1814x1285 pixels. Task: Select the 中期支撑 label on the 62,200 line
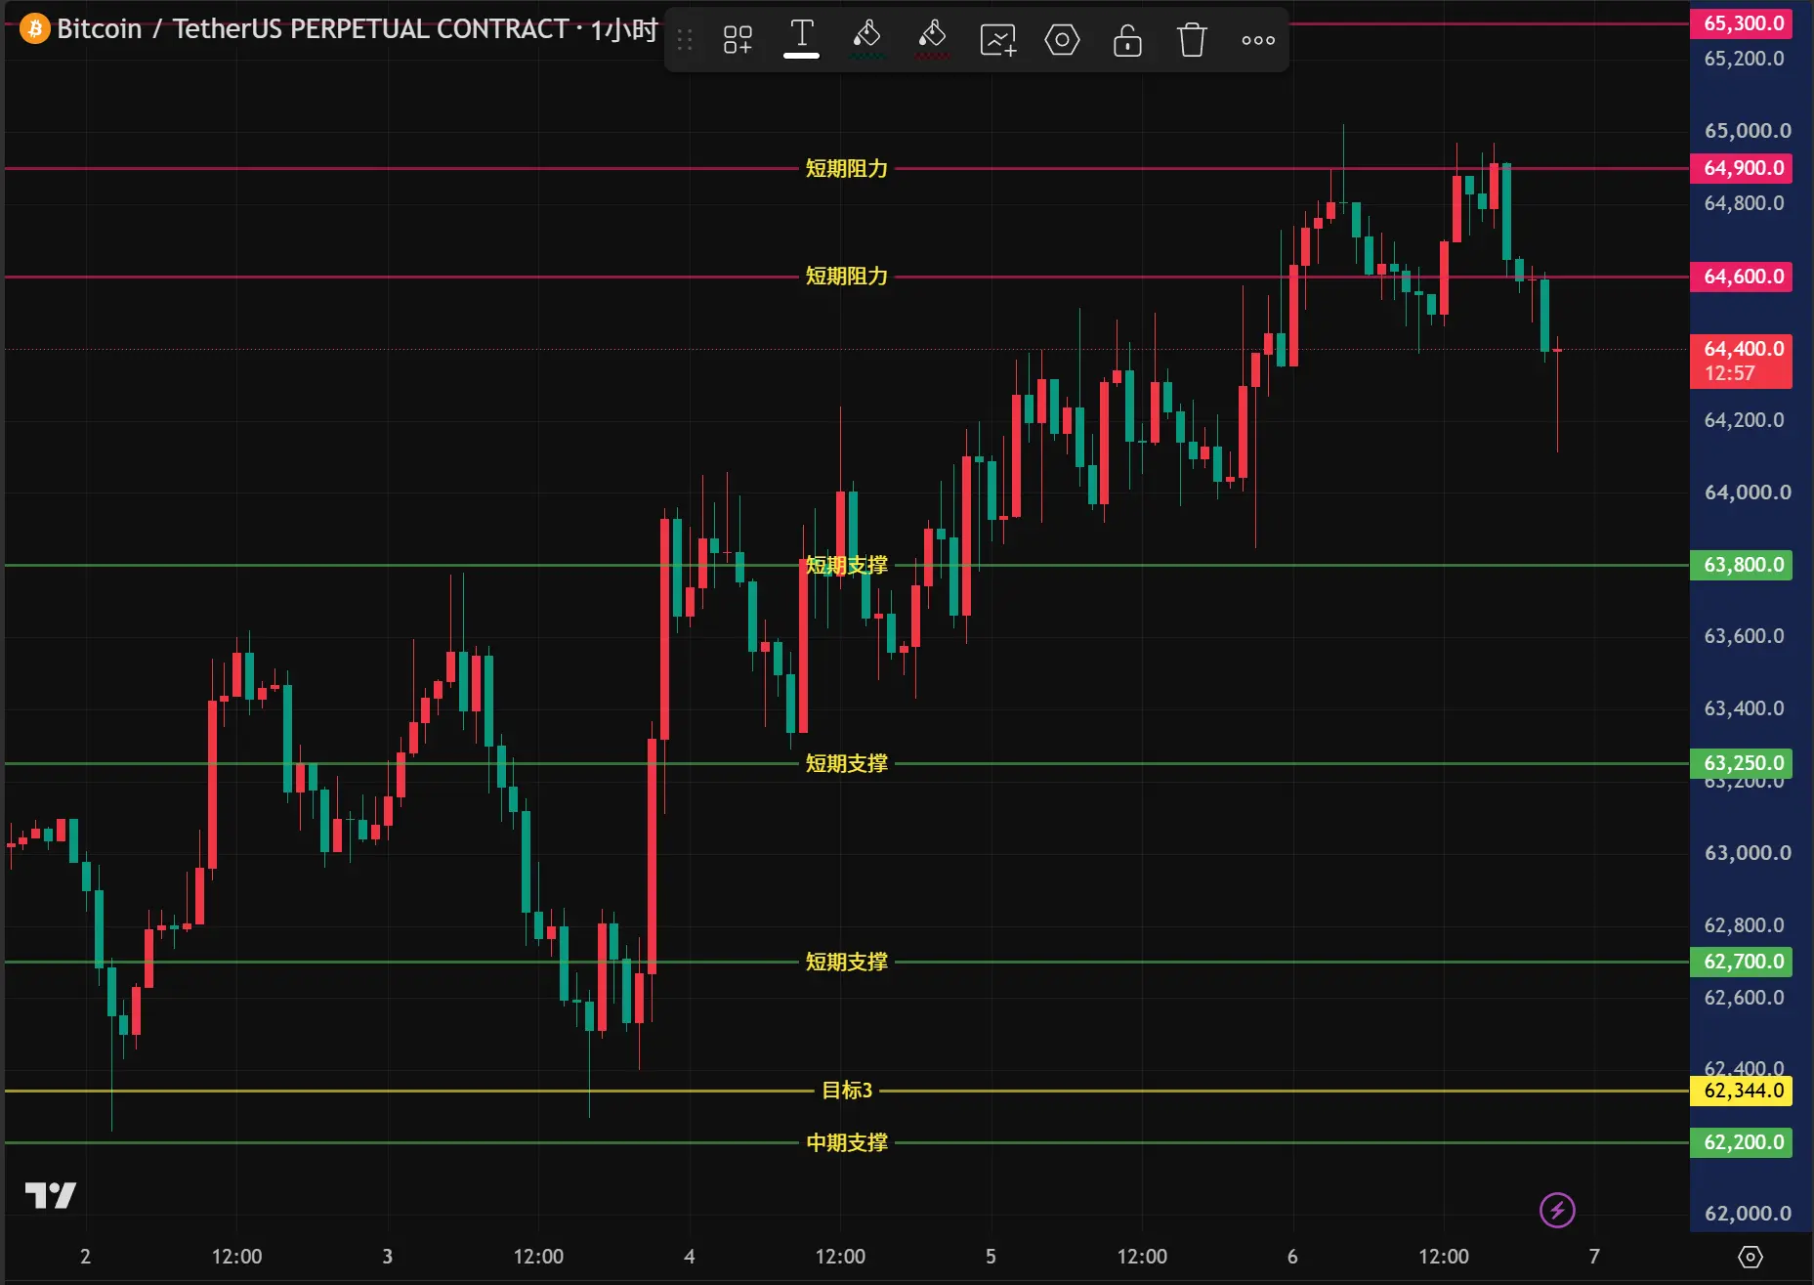point(847,1142)
